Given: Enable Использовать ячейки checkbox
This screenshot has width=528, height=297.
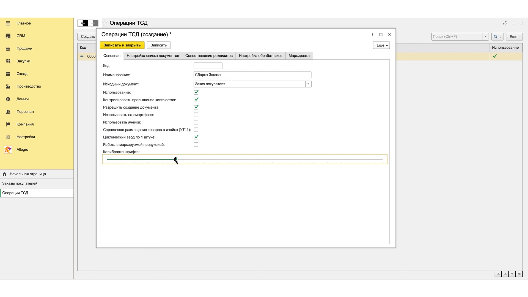Looking at the screenshot, I should point(196,122).
